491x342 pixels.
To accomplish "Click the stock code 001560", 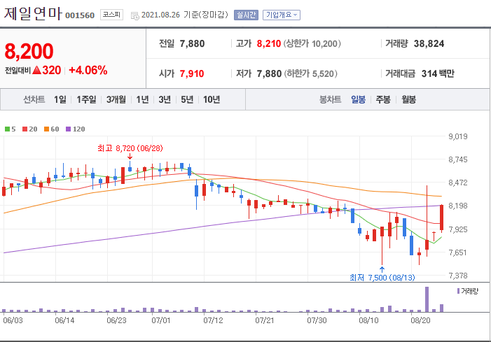I will 80,15.
